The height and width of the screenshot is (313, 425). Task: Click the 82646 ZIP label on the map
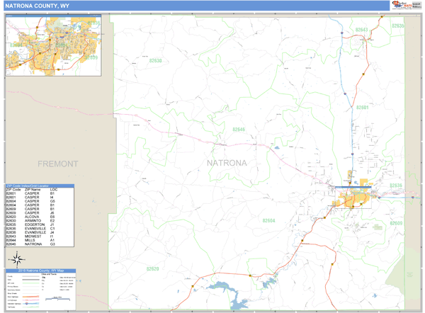pyautogui.click(x=239, y=130)
